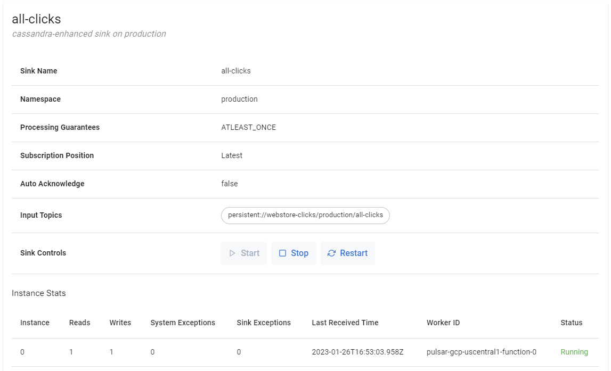Click the Writes column header
Viewport: 611px width, 371px height.
(x=120, y=323)
